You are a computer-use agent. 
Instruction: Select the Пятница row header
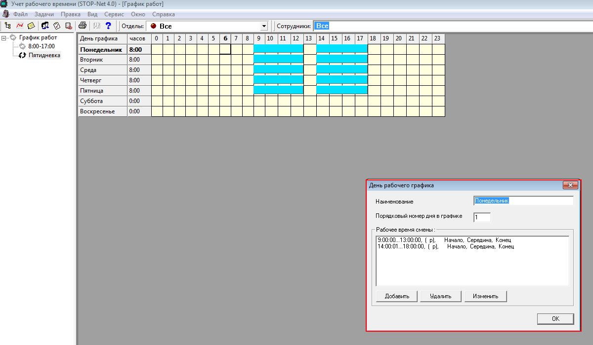pyautogui.click(x=102, y=91)
